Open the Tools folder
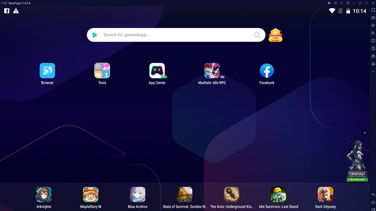This screenshot has width=376, height=211. pos(102,71)
